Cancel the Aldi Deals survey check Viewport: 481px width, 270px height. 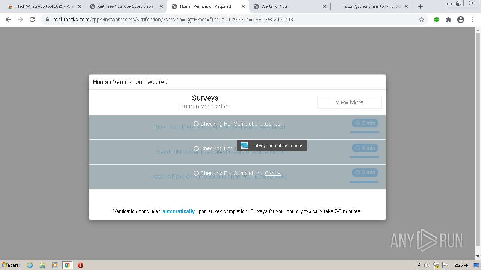273,124
